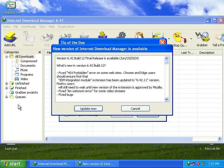Open the Tasks menu

tap(6, 27)
